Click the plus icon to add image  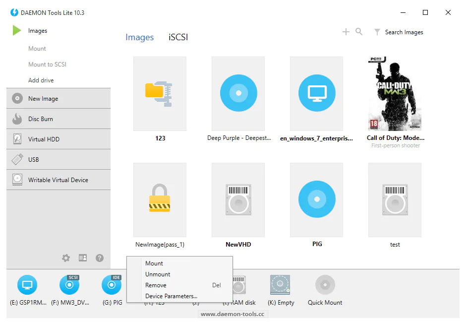pyautogui.click(x=346, y=32)
